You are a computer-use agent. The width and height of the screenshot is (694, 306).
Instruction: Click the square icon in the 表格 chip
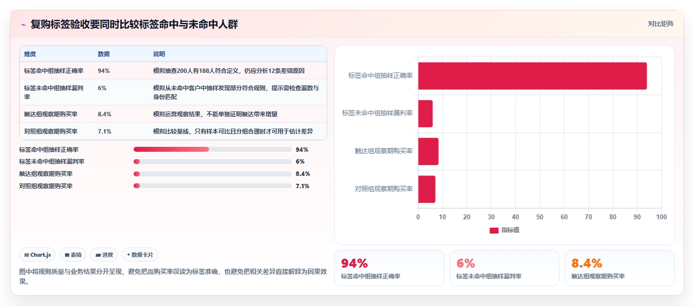(67, 255)
